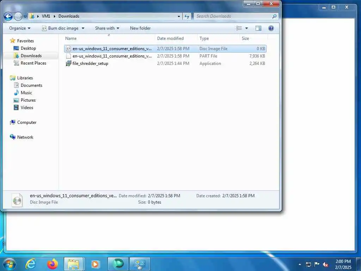Open Windows Media Player from taskbar
361x271 pixels.
pyautogui.click(x=95, y=264)
